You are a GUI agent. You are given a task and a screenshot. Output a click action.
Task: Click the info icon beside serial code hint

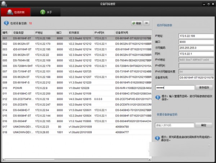tap(158, 138)
